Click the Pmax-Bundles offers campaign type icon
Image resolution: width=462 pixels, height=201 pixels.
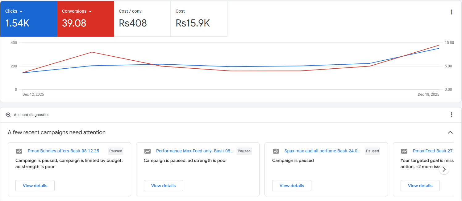coord(19,151)
